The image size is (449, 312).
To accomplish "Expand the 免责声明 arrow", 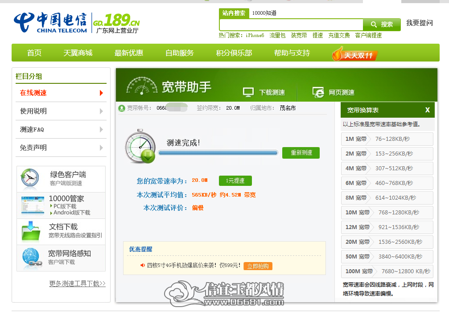I will tap(101, 148).
